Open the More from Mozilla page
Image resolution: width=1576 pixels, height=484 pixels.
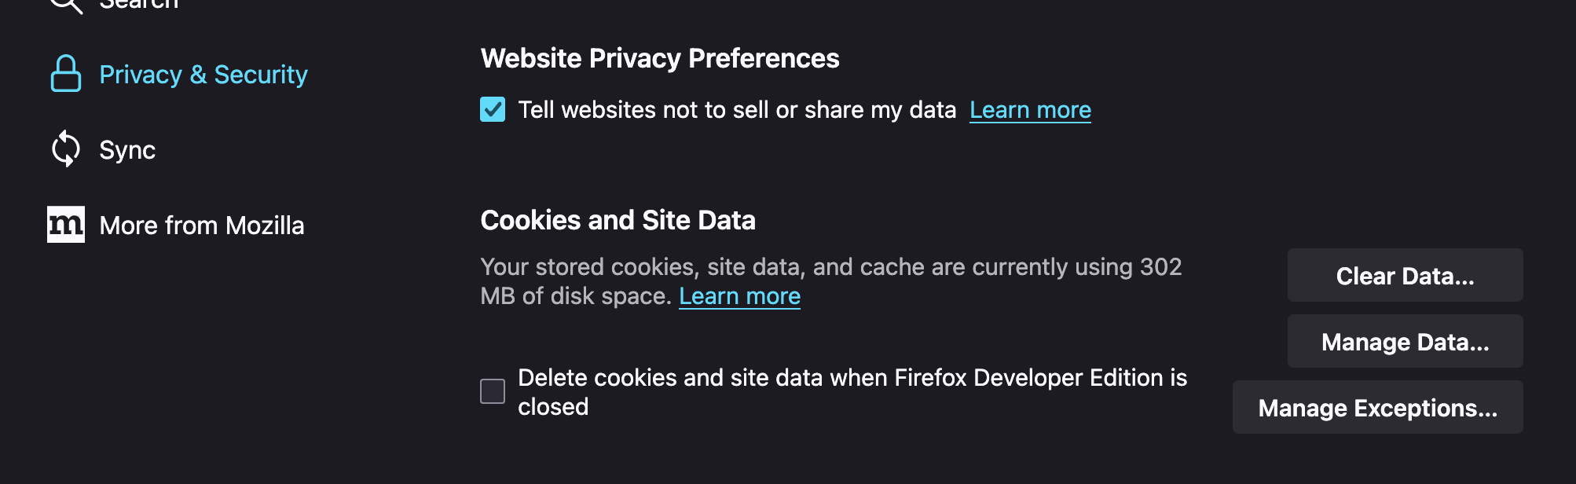(201, 225)
